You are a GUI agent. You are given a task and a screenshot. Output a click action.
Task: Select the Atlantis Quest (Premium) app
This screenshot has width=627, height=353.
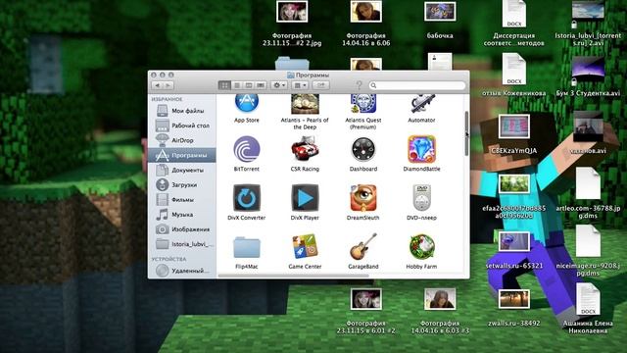[x=363, y=104]
